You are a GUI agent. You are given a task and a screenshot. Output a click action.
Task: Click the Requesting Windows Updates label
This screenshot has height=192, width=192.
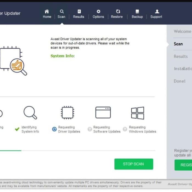143,129
